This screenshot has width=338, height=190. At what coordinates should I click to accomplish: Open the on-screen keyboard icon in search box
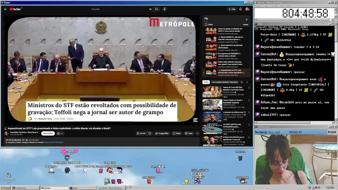pos(150,9)
